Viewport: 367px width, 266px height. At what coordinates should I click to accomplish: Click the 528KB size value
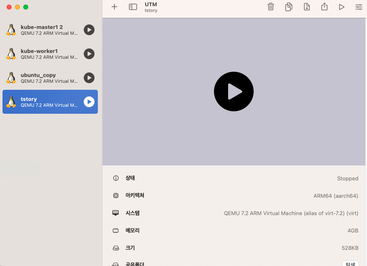(x=350, y=248)
